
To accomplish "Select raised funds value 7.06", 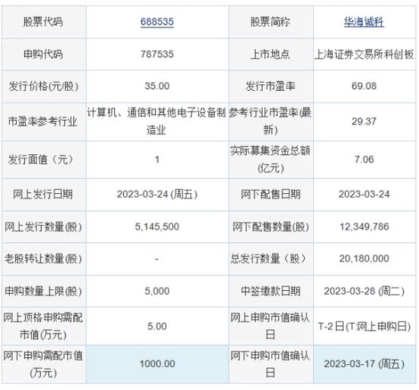I will coord(364,160).
